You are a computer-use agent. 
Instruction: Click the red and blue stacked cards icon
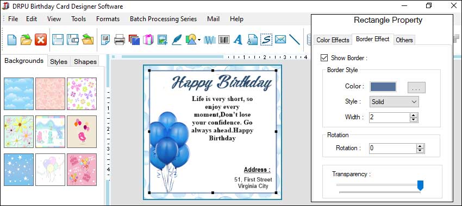point(134,40)
